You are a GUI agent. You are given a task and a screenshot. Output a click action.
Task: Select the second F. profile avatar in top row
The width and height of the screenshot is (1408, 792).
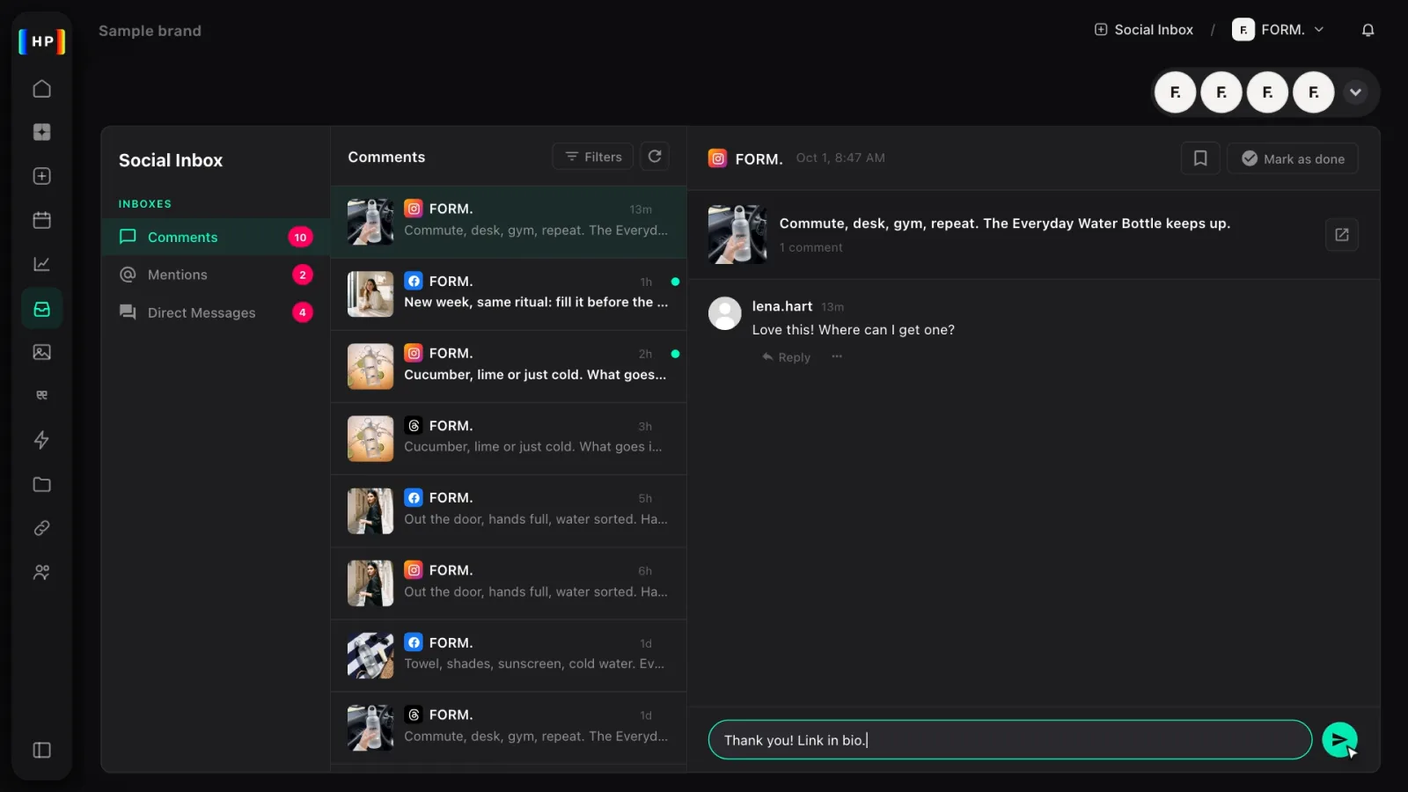[1221, 92]
